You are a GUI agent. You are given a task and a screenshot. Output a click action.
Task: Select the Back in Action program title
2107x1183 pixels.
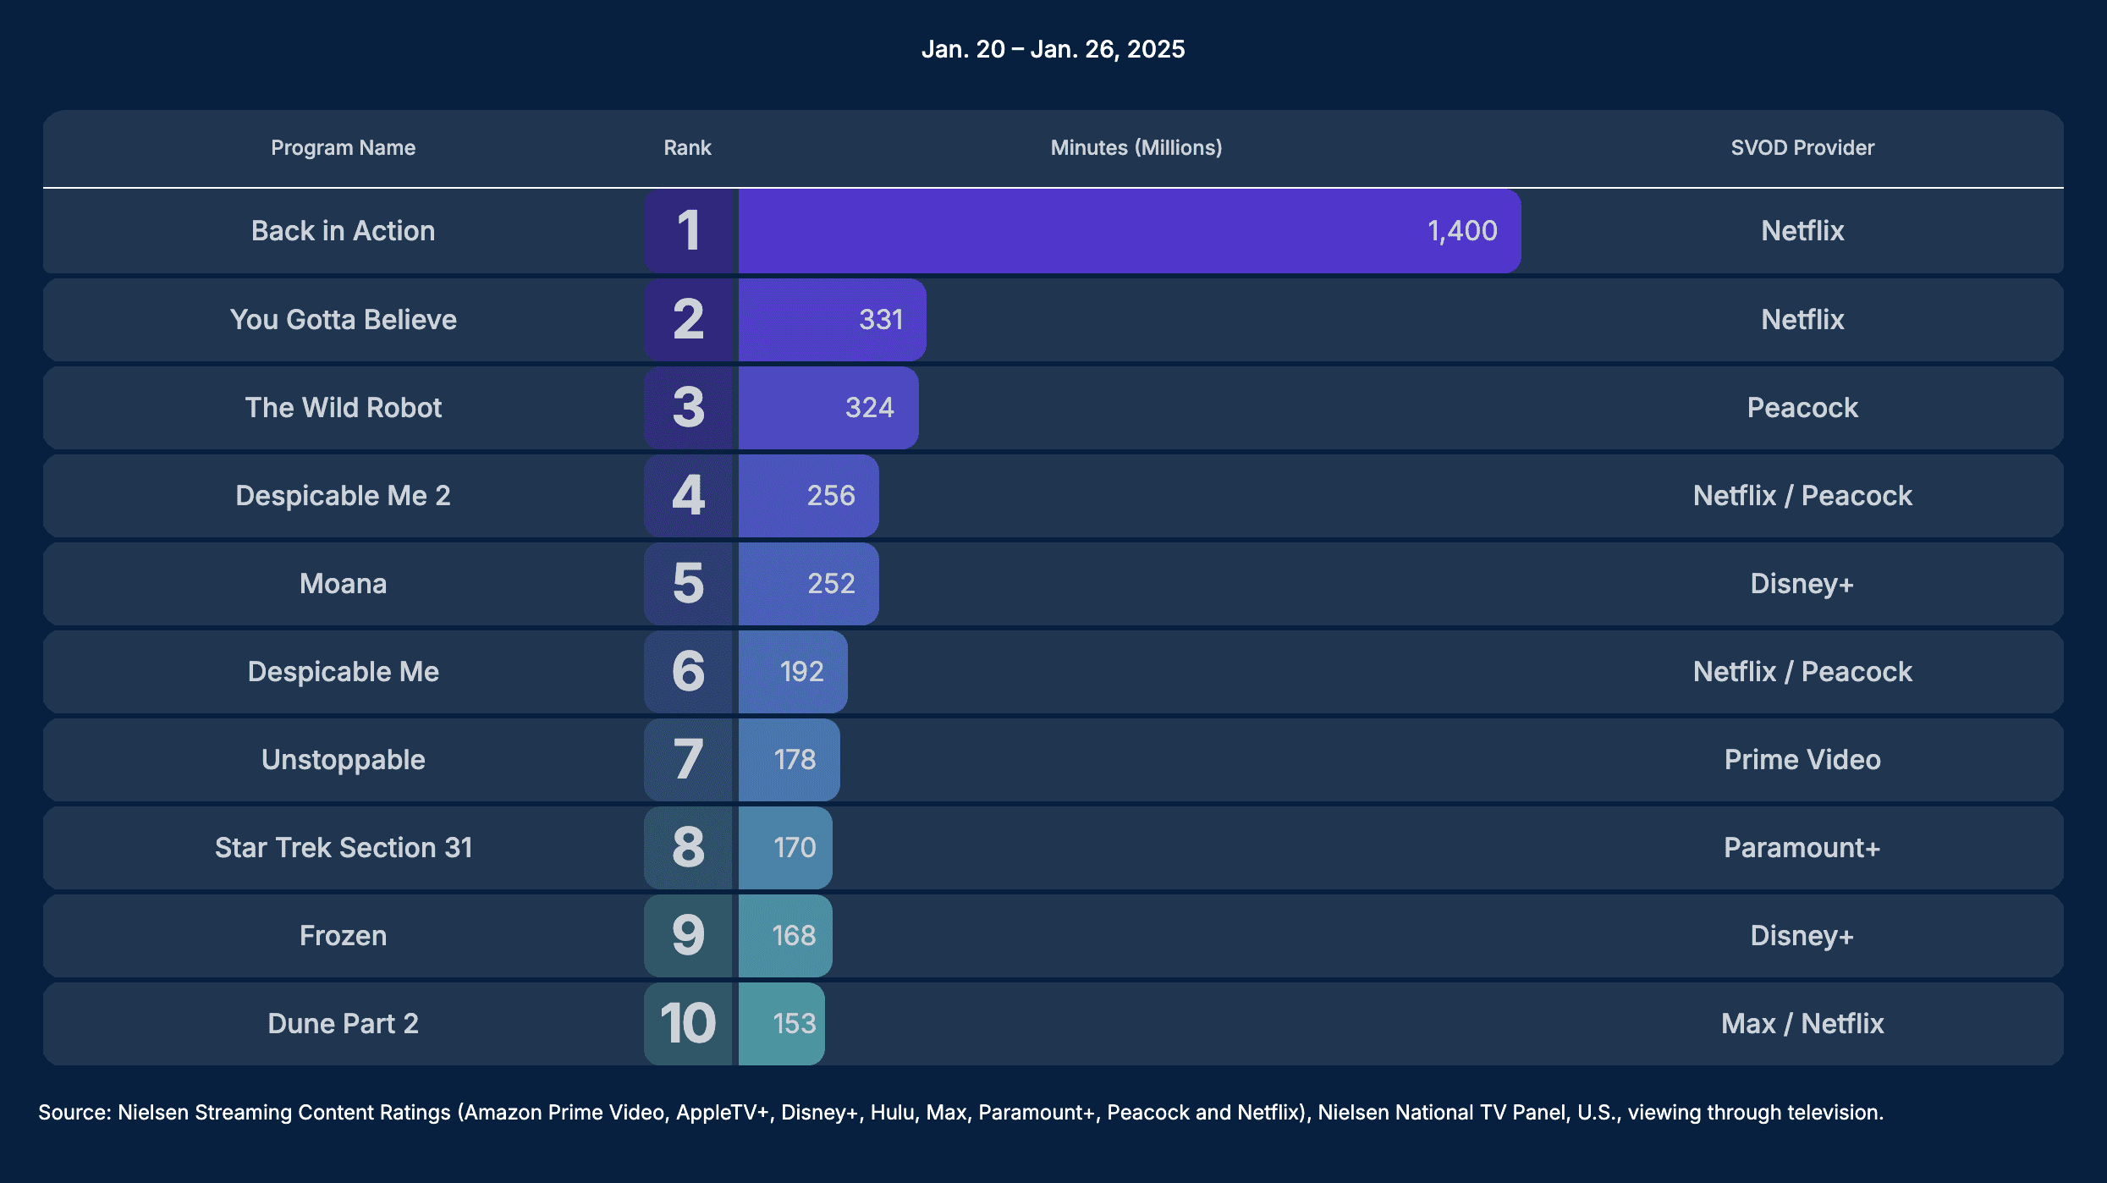343,231
